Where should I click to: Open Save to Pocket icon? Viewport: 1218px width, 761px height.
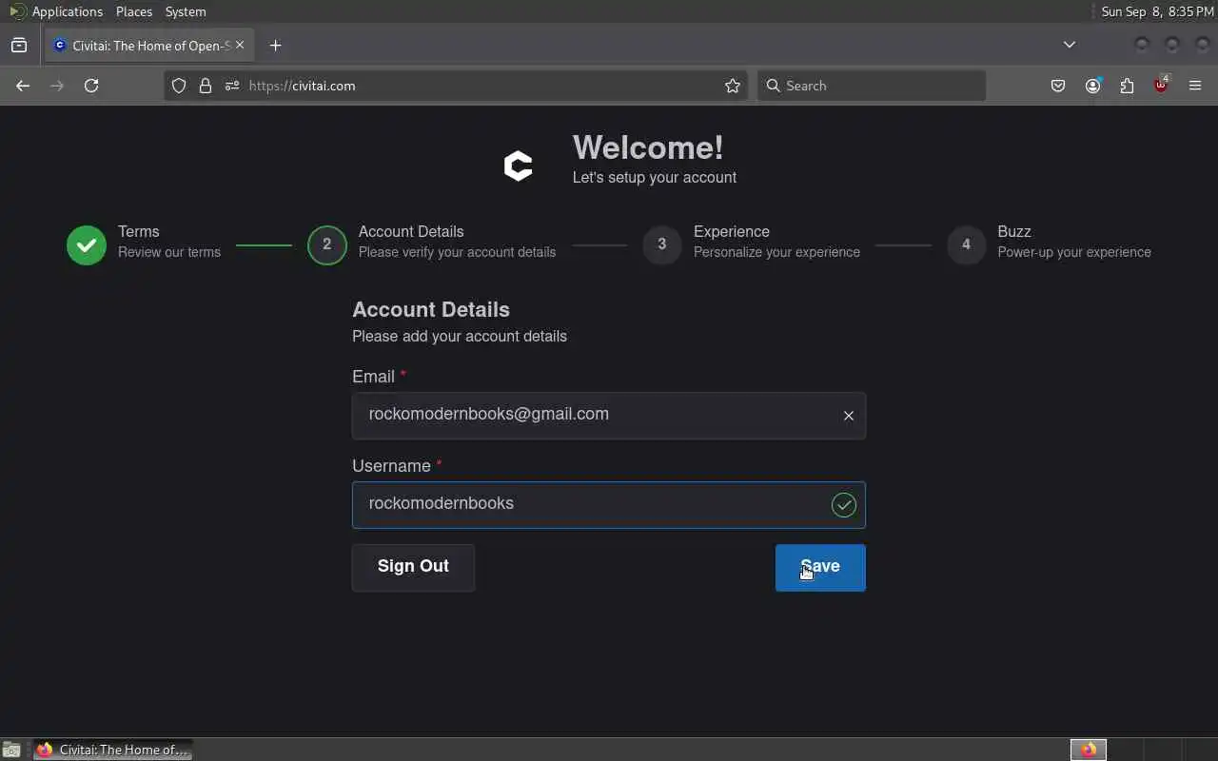[x=1058, y=86]
